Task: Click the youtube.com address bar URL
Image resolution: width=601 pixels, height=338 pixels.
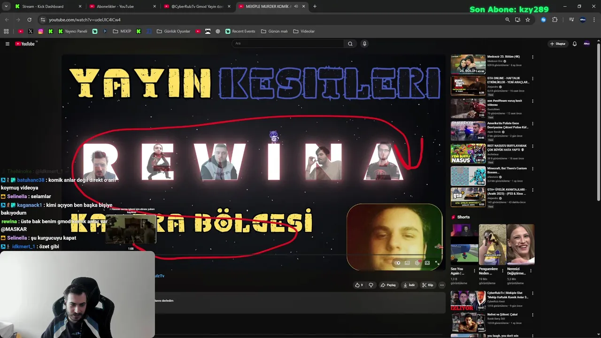Action: (x=85, y=20)
